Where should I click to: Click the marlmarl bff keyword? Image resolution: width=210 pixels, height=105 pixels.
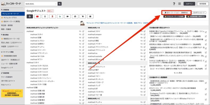pyautogui.click(x=93, y=89)
